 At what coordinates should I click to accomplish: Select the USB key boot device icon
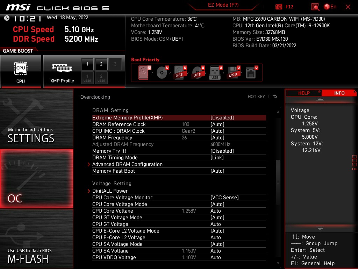[215, 73]
